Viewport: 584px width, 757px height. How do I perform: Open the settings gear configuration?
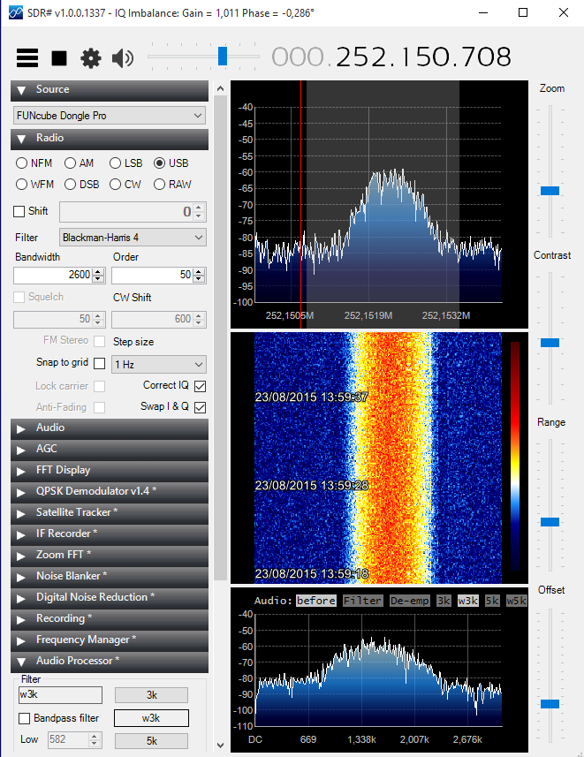91,58
